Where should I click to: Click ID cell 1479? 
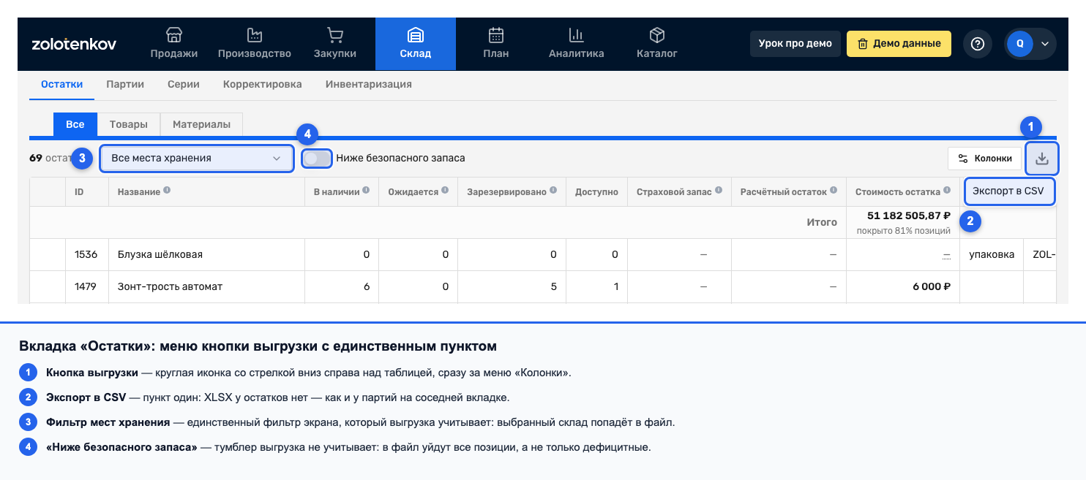86,286
